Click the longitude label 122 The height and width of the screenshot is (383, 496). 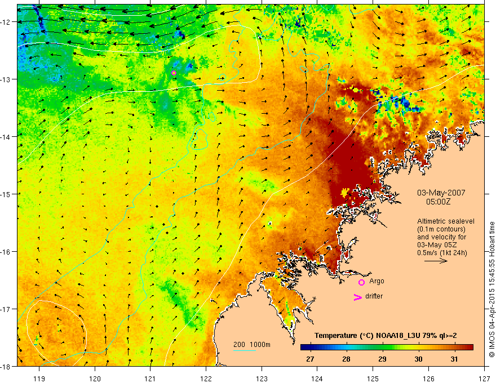(x=206, y=378)
